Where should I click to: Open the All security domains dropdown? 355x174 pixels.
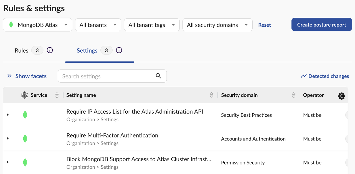click(217, 25)
